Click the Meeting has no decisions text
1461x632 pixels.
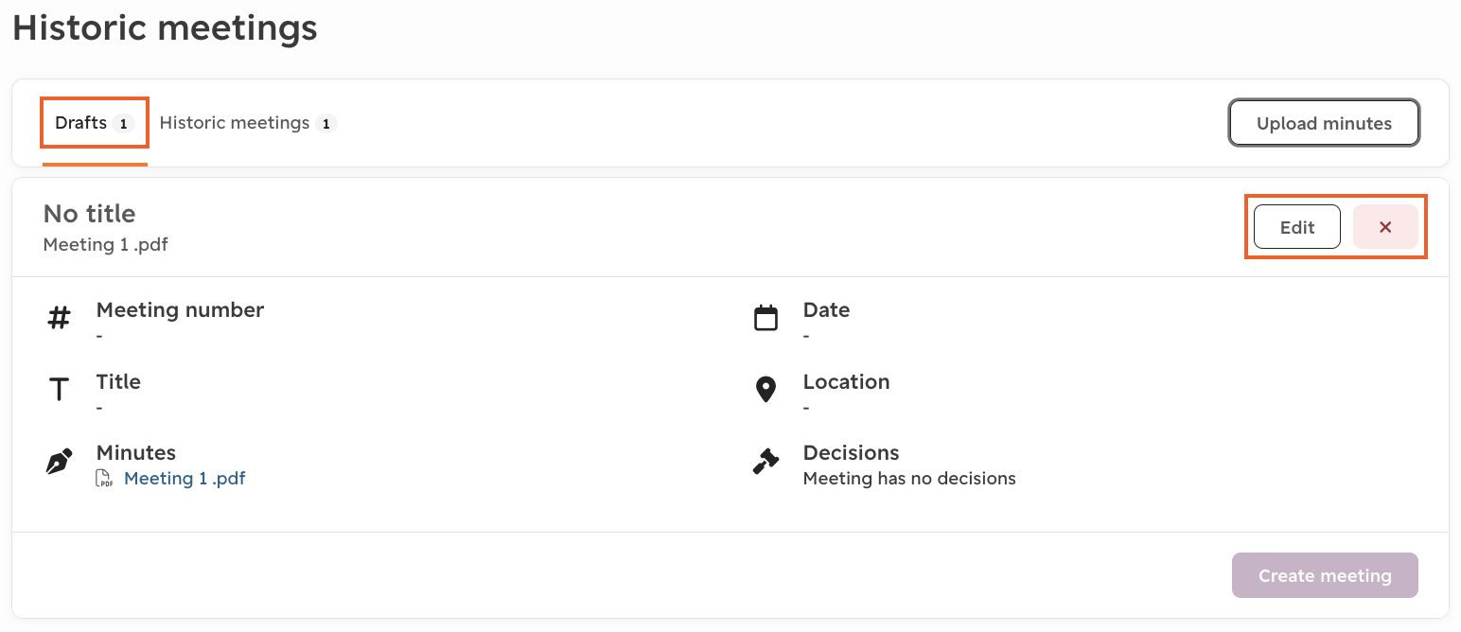pyautogui.click(x=909, y=479)
